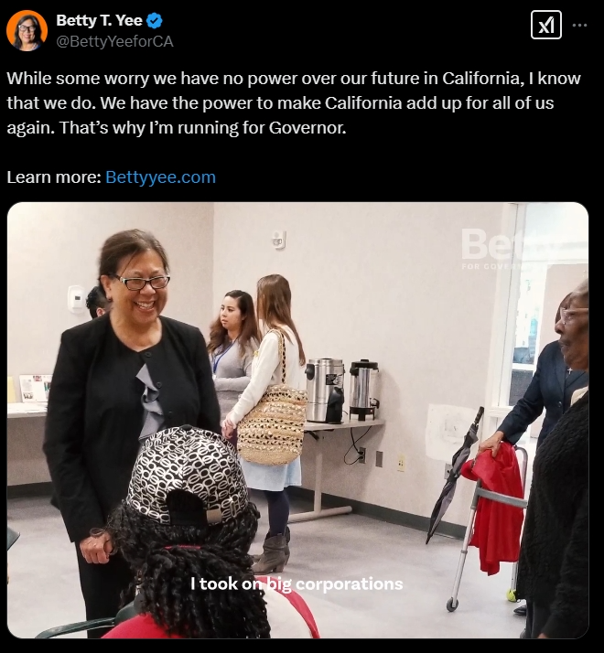Screen dimensions: 604x653
Task: Click the wall thermostat in the video
Action: (x=76, y=298)
